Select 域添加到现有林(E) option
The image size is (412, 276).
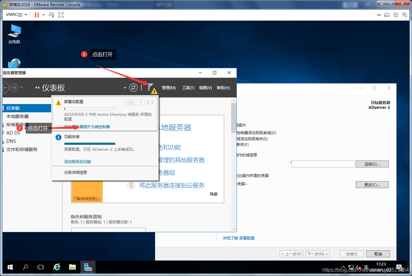(x=252, y=139)
